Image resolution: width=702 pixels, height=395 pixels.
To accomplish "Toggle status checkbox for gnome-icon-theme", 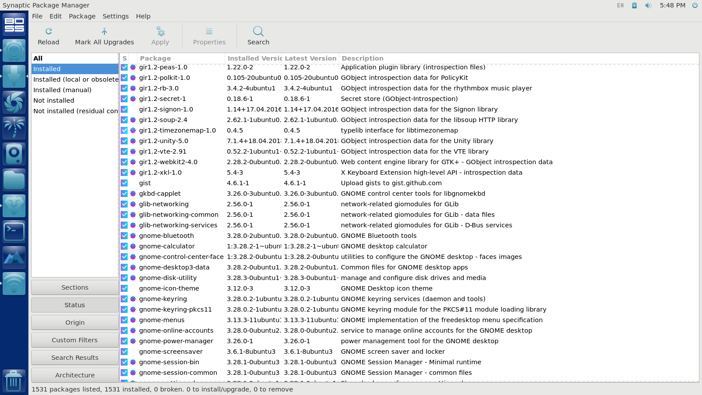I will pos(124,288).
